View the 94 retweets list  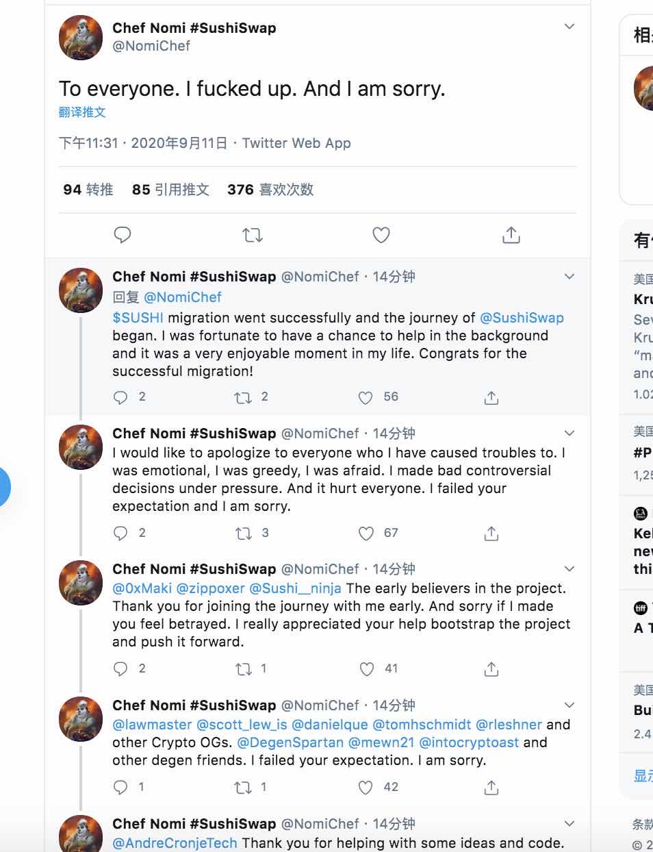point(88,190)
